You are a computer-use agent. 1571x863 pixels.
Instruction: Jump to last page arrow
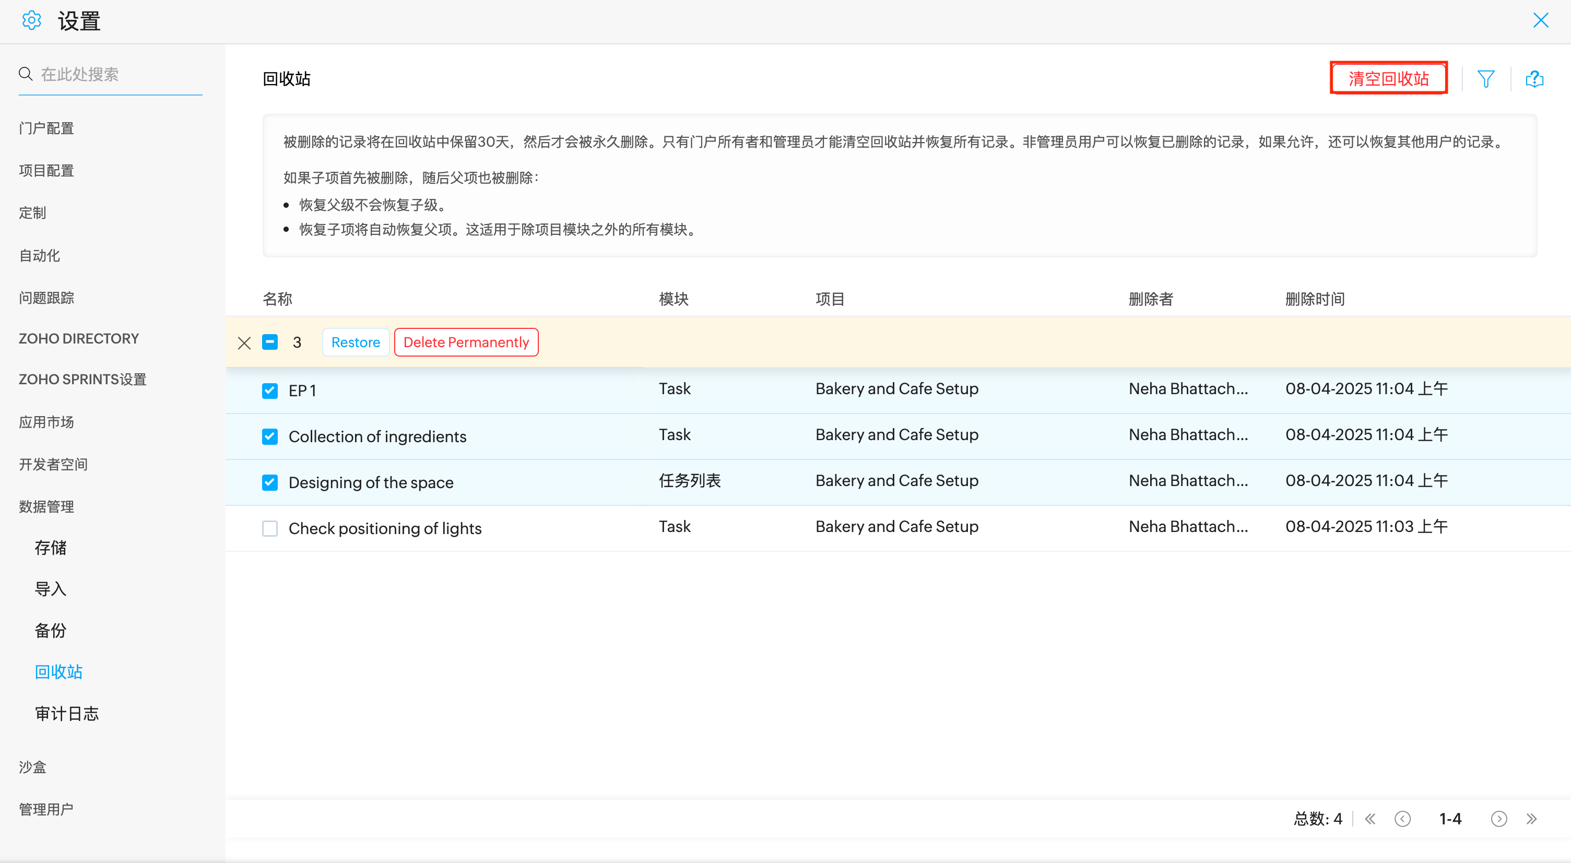click(1531, 819)
